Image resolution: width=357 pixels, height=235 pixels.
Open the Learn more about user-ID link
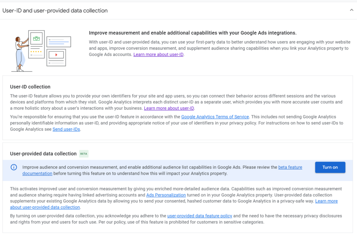point(169,108)
